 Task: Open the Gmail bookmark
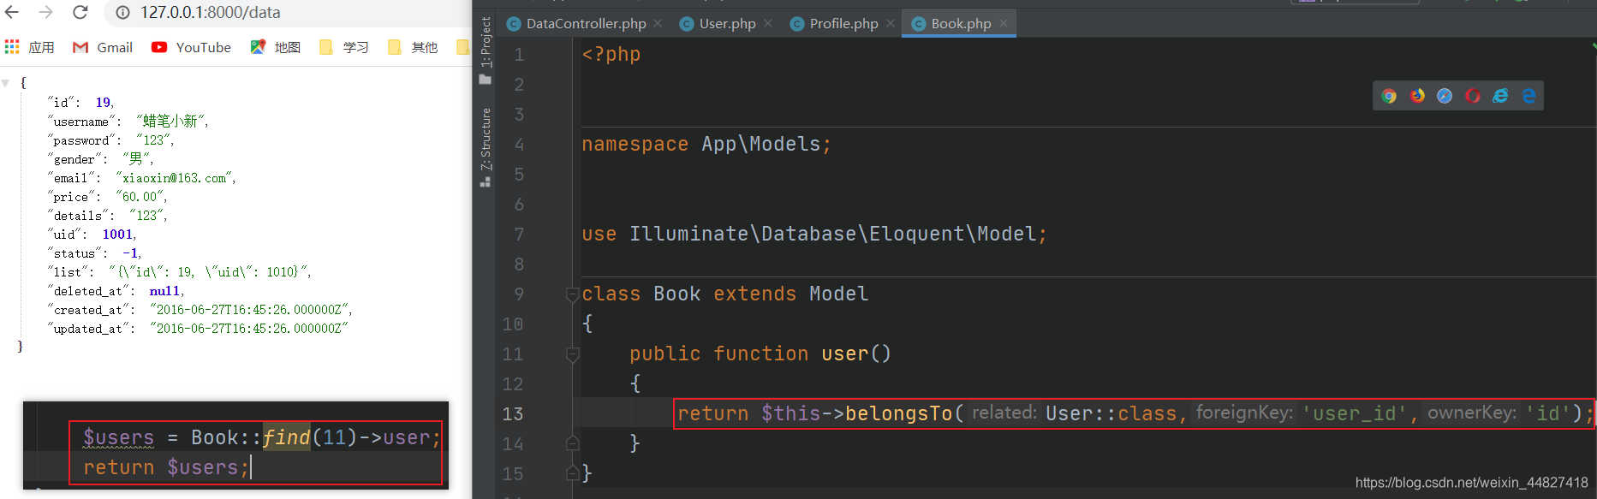click(103, 47)
